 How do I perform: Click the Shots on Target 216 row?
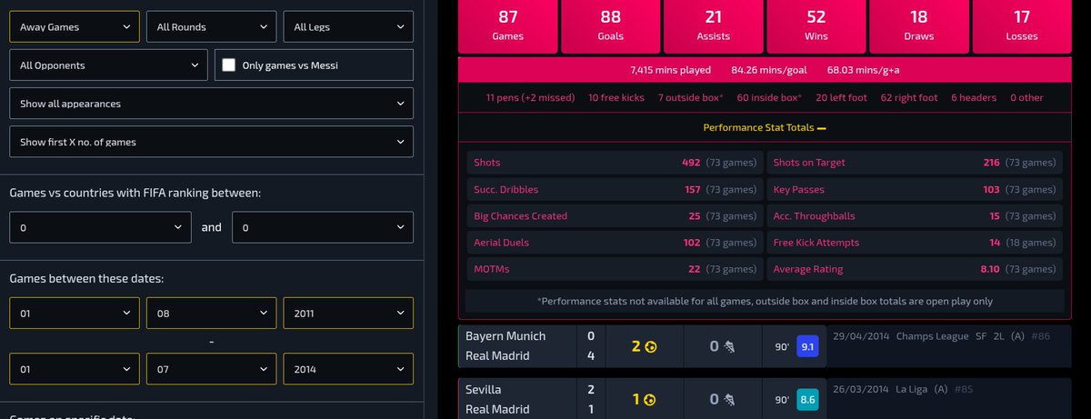914,163
